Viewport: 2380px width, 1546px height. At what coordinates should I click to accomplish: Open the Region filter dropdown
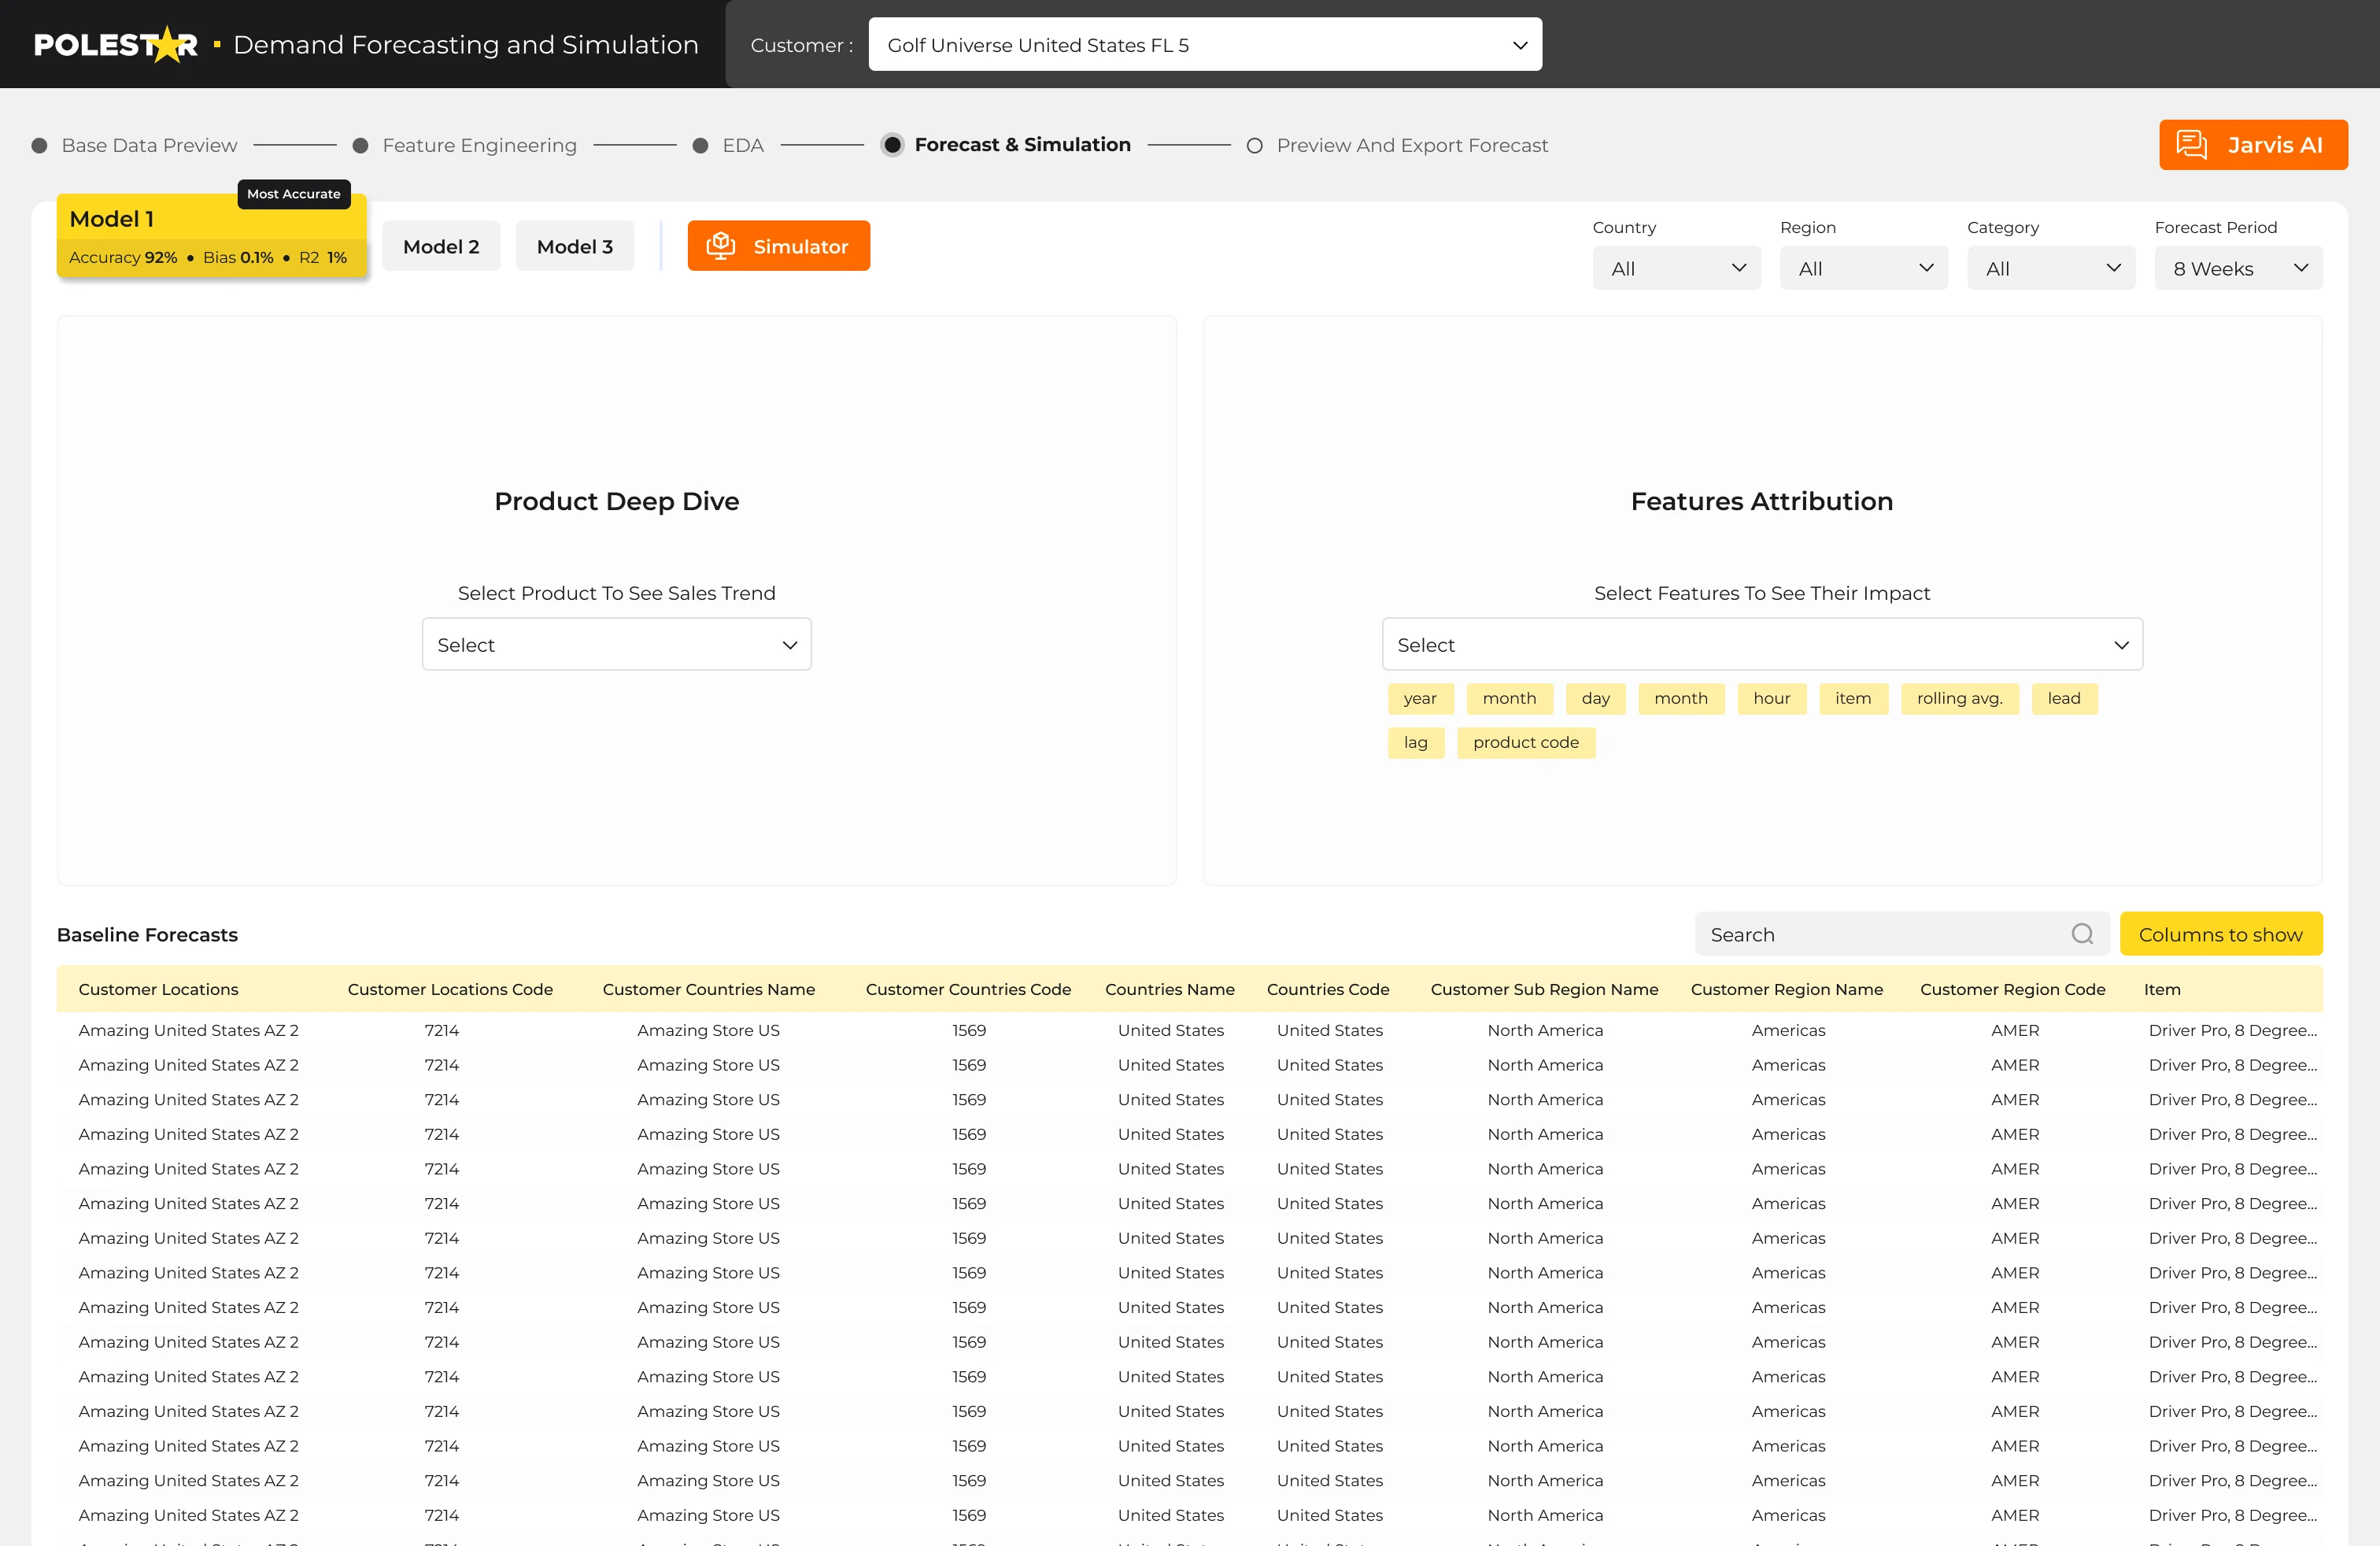pyautogui.click(x=1863, y=267)
